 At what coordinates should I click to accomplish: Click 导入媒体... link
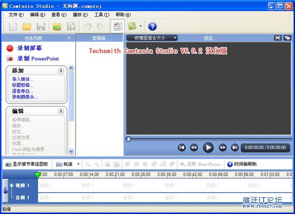click(x=22, y=79)
